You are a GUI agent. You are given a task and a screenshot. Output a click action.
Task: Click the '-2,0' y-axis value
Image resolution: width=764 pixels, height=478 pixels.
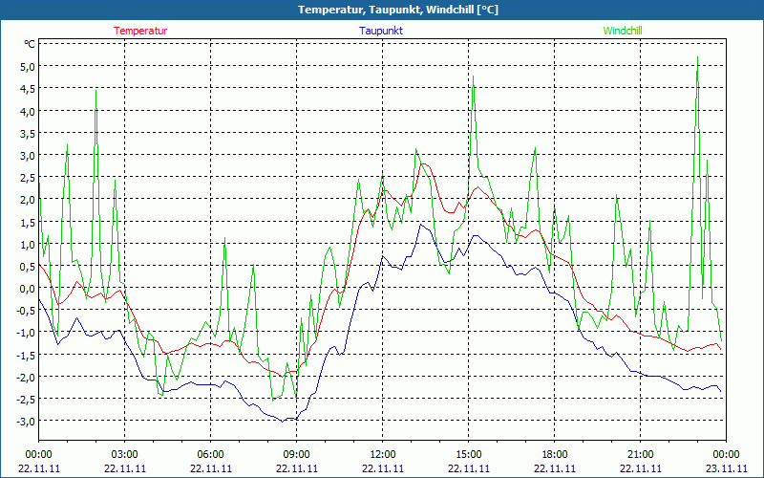coord(27,378)
